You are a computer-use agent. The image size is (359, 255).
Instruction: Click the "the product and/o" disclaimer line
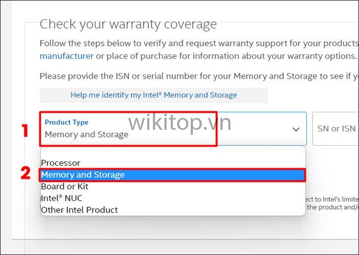pos(332,207)
